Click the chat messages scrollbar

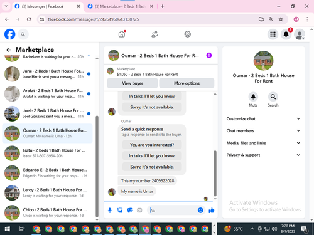click(215, 173)
